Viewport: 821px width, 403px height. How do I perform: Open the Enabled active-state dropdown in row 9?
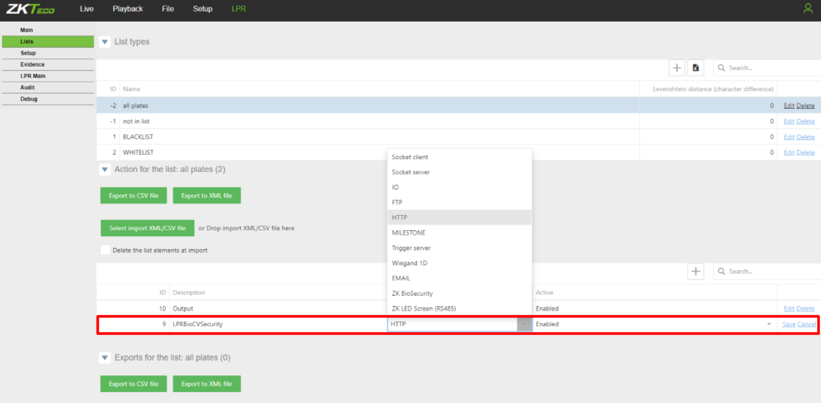pyautogui.click(x=769, y=324)
